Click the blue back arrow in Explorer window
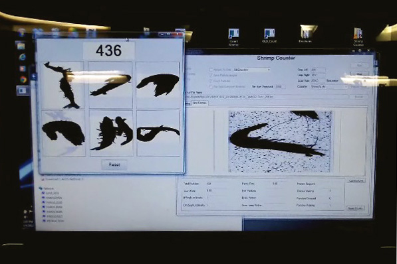The image size is (397, 264). pyautogui.click(x=34, y=76)
